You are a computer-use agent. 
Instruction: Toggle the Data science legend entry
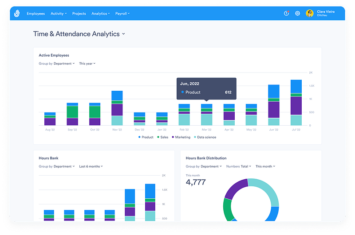[205, 137]
